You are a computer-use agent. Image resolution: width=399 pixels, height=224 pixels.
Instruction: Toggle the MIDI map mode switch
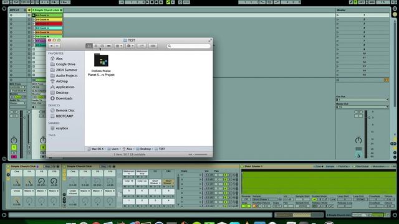click(x=372, y=2)
